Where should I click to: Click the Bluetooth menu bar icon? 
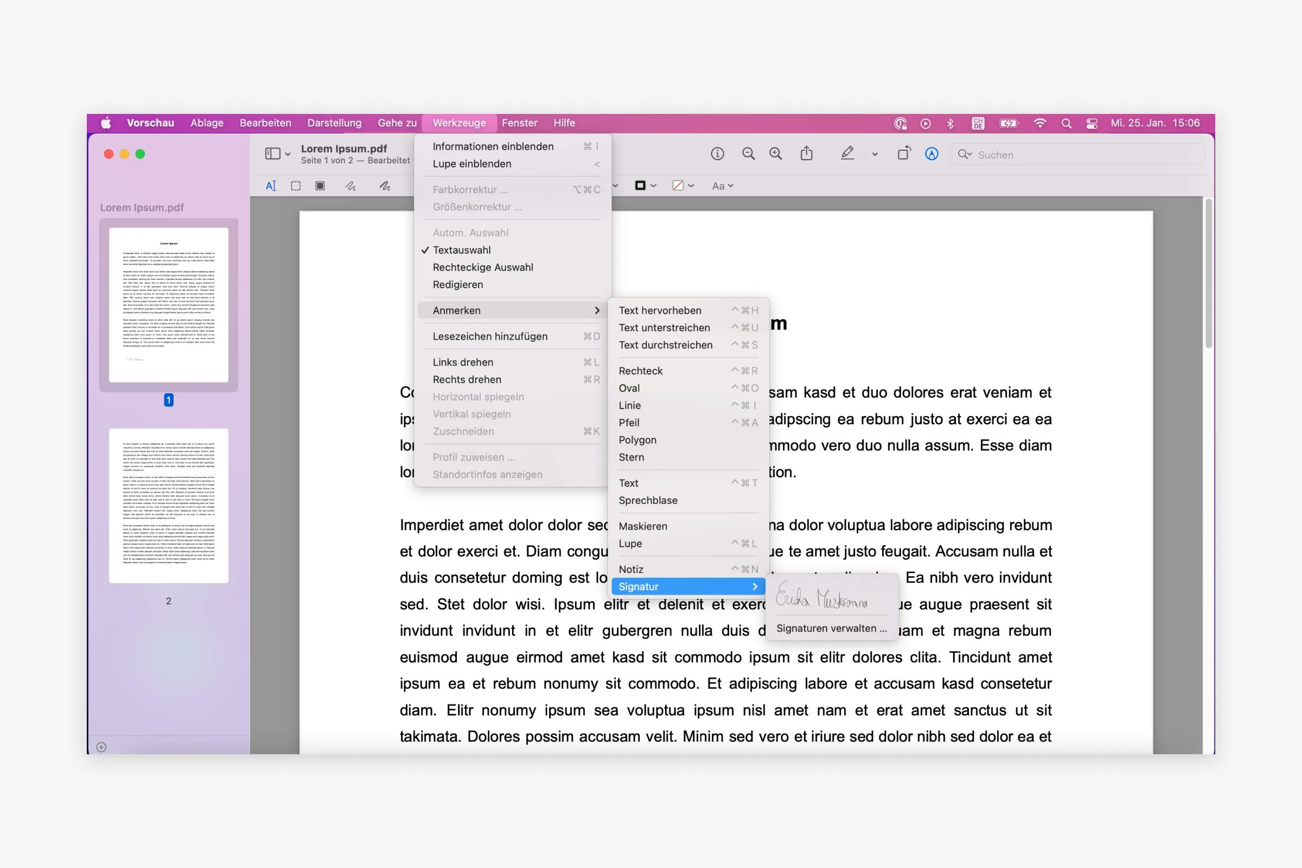[x=950, y=124]
